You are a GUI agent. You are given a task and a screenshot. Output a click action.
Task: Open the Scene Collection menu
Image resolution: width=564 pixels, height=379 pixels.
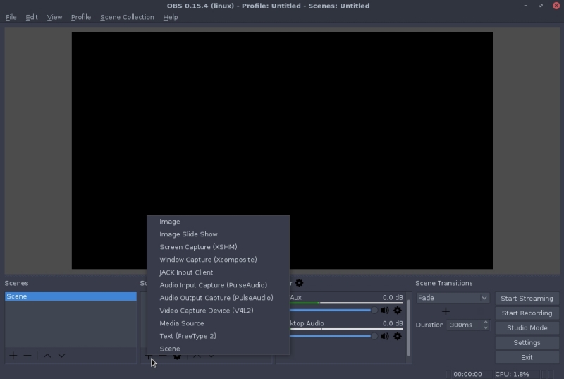127,17
